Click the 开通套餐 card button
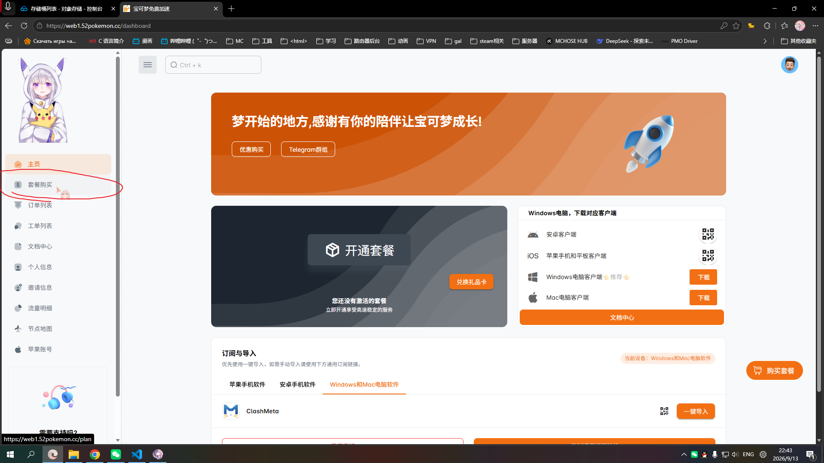 pyautogui.click(x=359, y=250)
